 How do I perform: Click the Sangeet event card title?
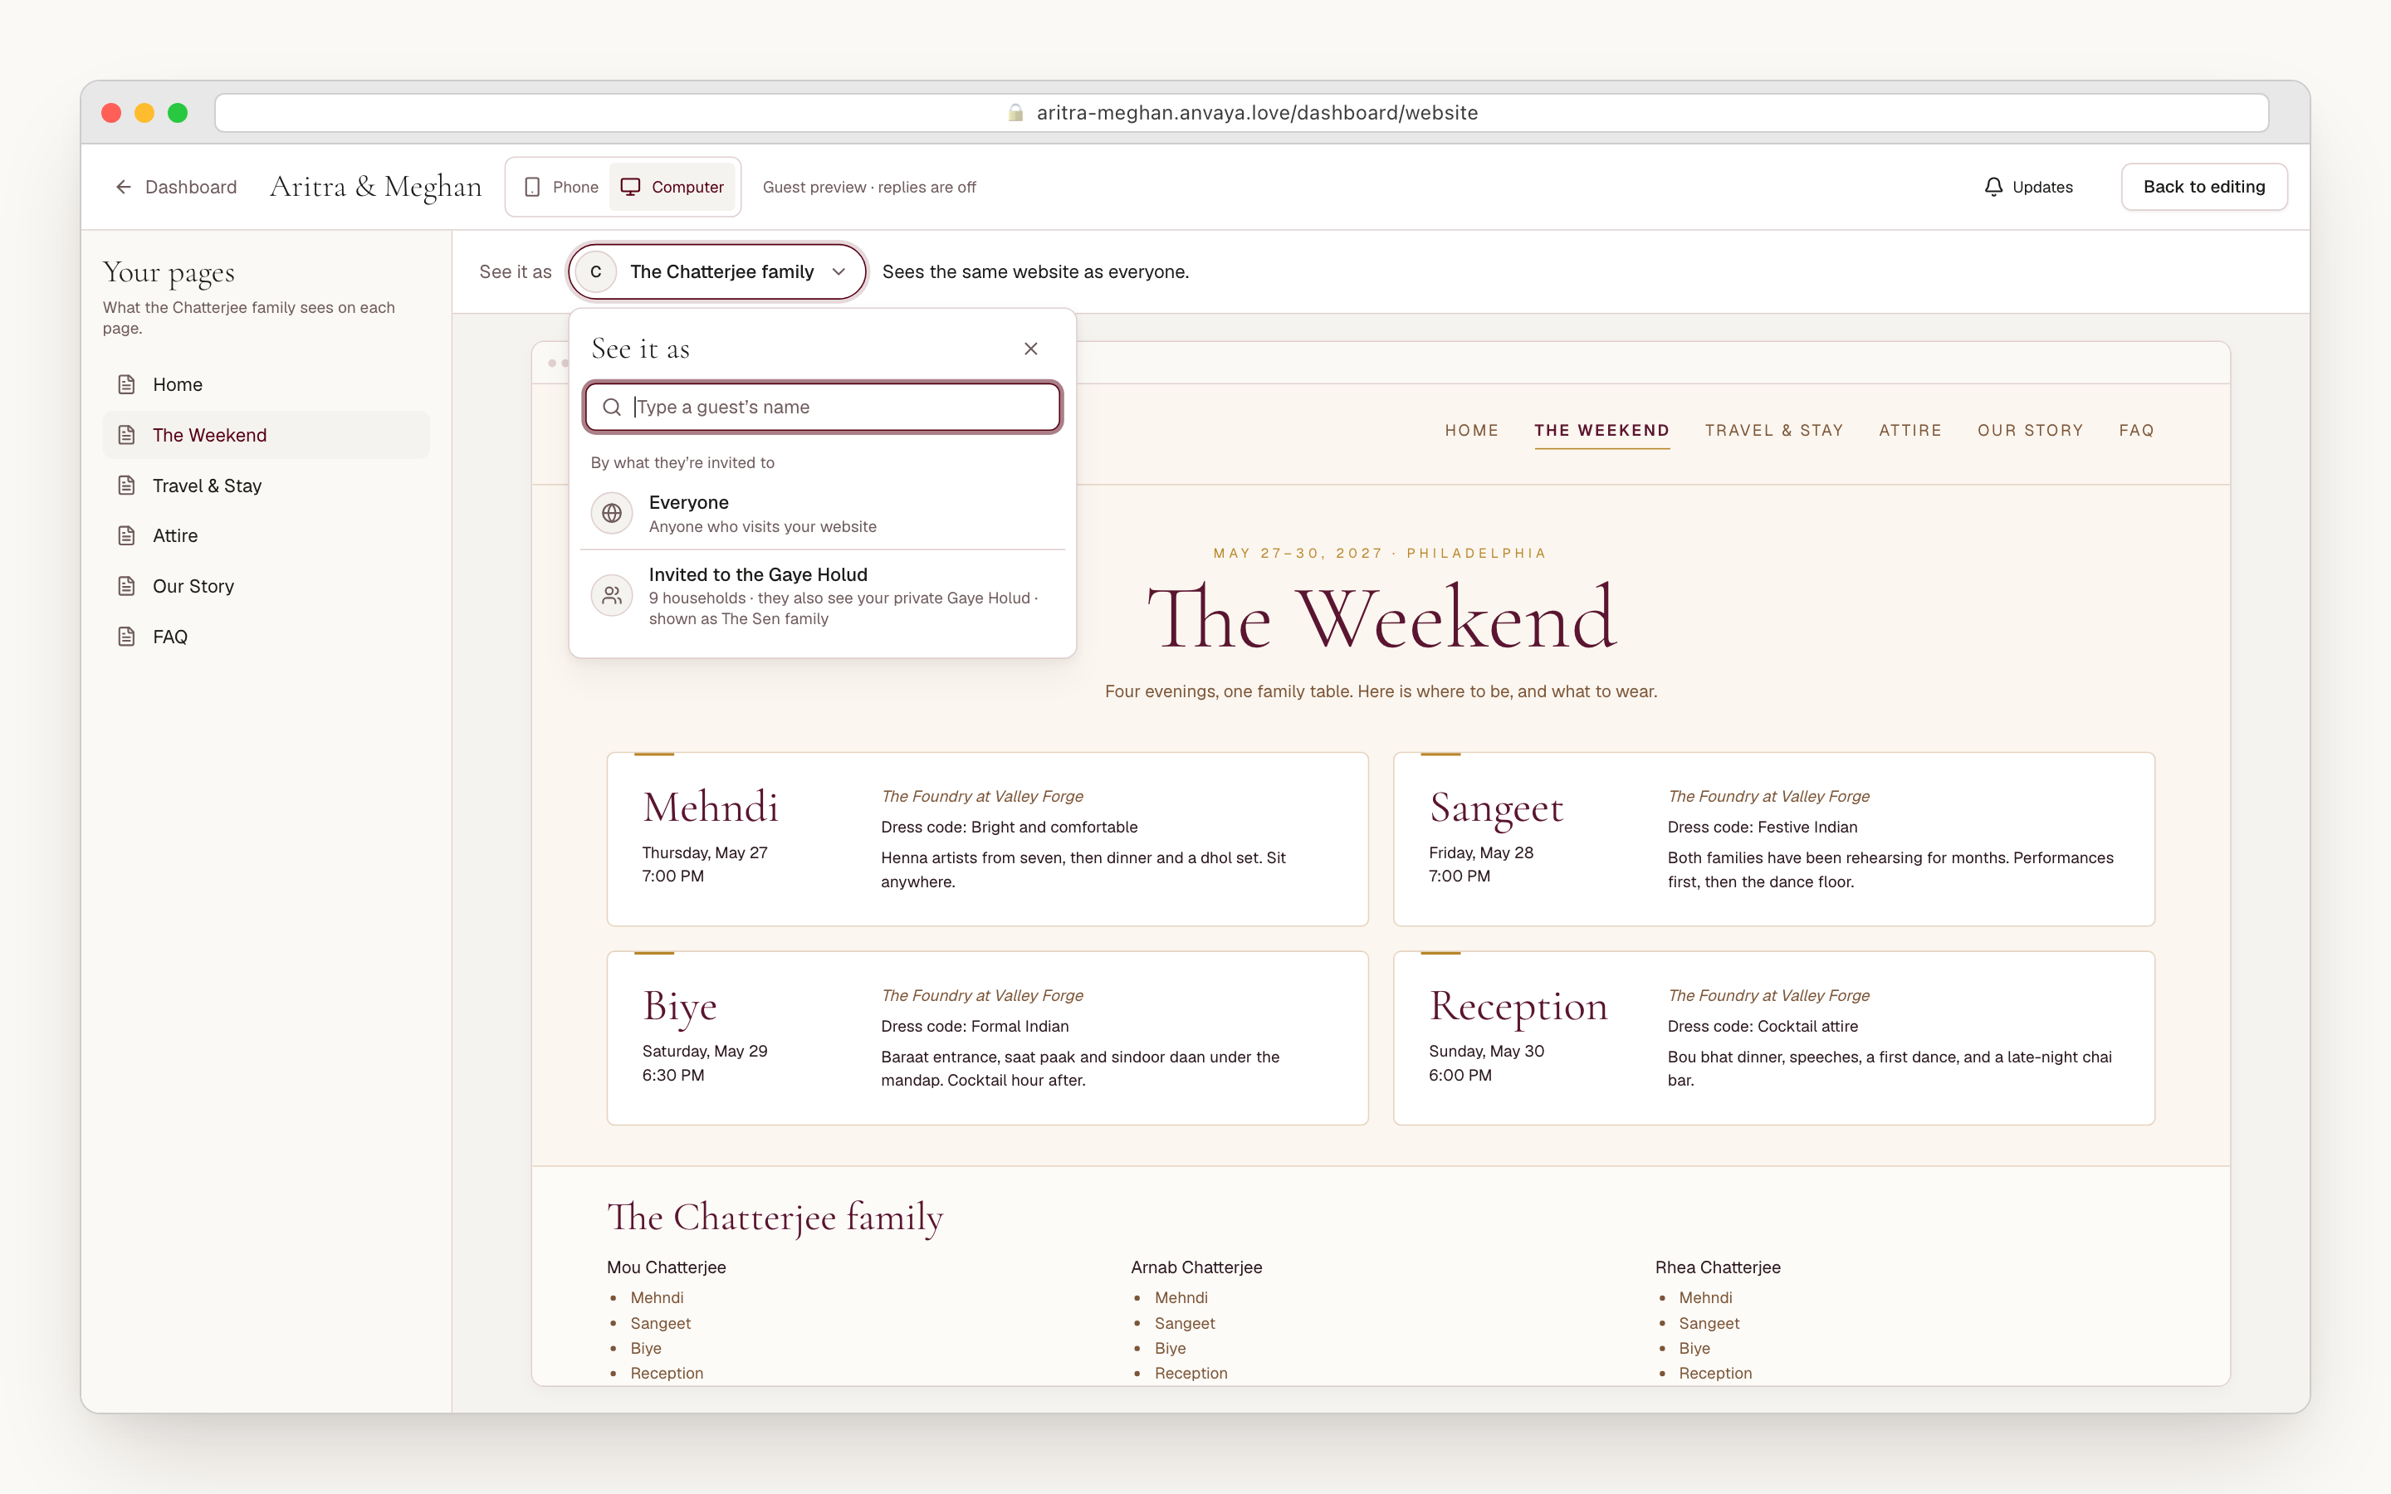click(1496, 809)
